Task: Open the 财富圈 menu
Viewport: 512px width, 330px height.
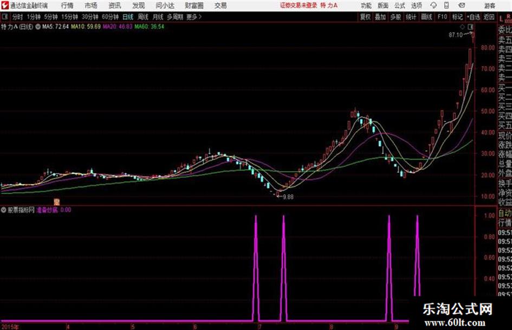Action: pos(194,5)
